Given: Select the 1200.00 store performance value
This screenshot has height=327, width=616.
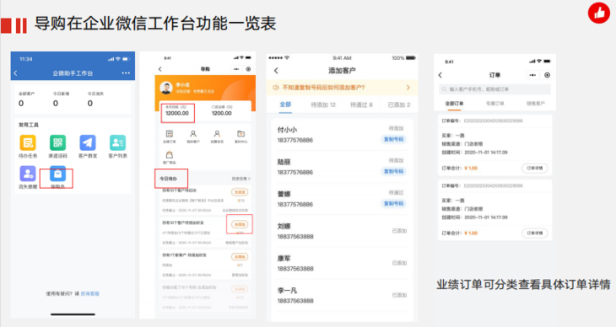Looking at the screenshot, I should [222, 114].
